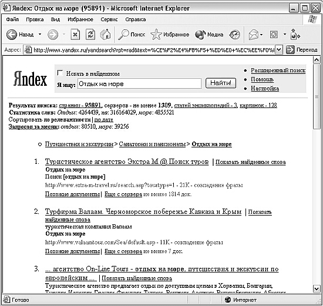Image resolution: width=323 pixels, height=306 pixels.
Task: Open the 'Санатории и пансионаты' category link
Action: click(x=152, y=144)
